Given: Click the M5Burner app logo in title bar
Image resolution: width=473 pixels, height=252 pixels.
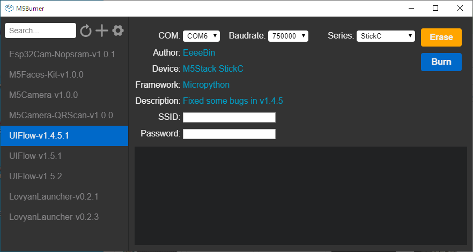Looking at the screenshot, I should click(9, 9).
